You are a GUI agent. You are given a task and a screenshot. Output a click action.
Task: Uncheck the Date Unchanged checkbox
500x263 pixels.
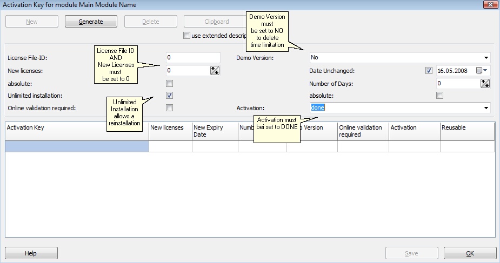point(429,70)
